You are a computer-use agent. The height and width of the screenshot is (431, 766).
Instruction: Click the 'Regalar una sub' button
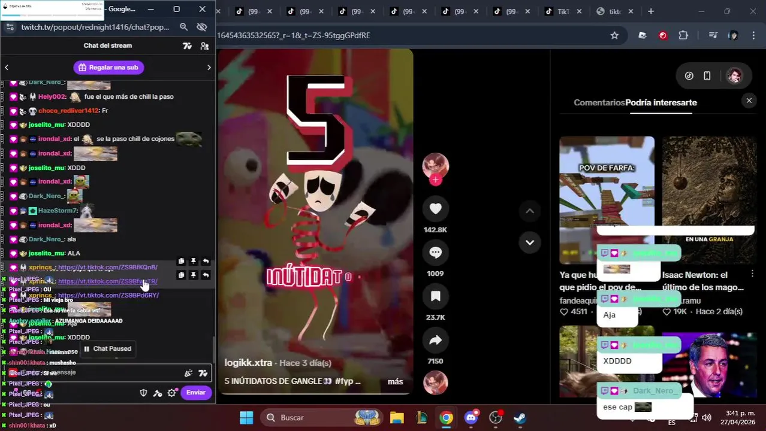point(108,68)
